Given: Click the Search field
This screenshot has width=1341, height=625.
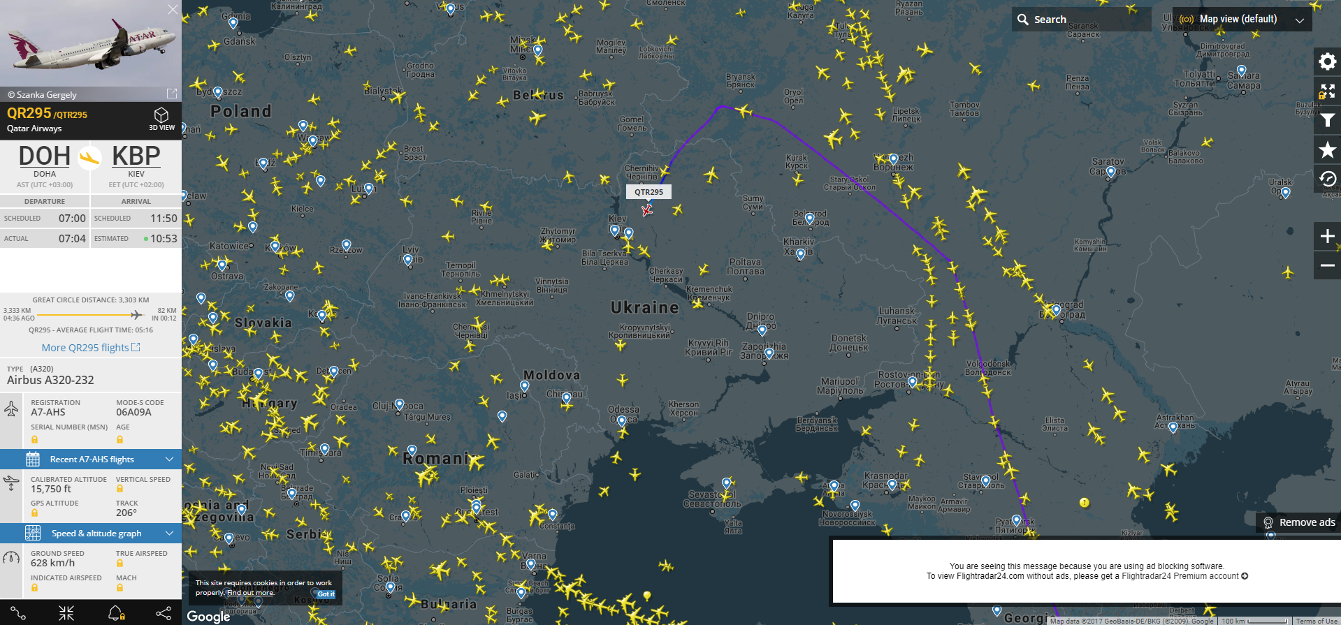Looking at the screenshot, I should click(x=1081, y=20).
